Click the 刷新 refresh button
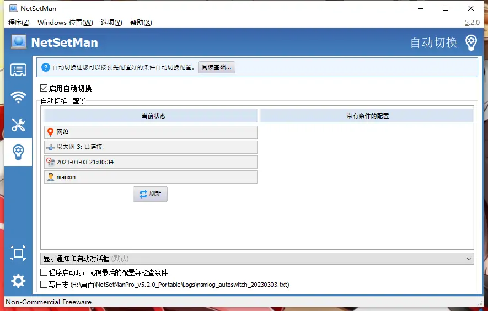488x311 pixels. point(150,194)
